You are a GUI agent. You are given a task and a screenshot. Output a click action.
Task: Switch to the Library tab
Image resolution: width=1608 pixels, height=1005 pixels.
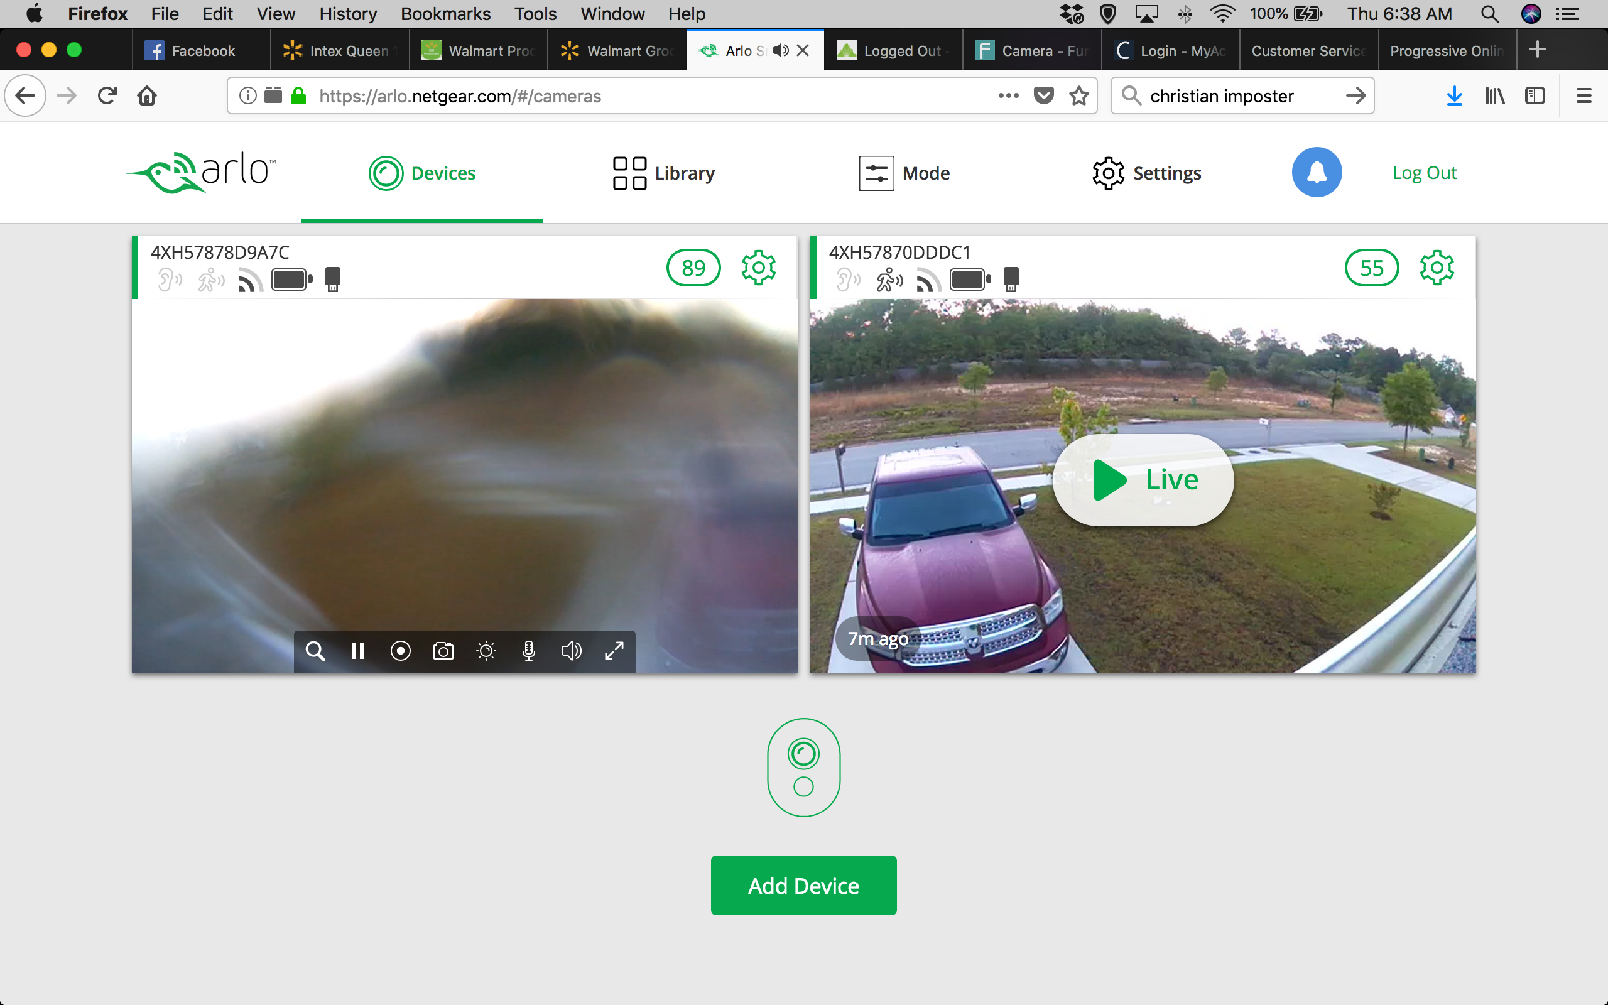tap(663, 172)
